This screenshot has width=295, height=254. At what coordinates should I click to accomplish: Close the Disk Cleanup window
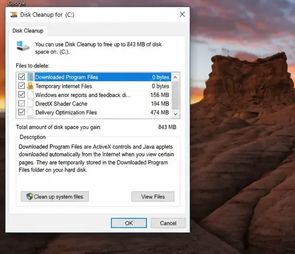click(x=182, y=15)
